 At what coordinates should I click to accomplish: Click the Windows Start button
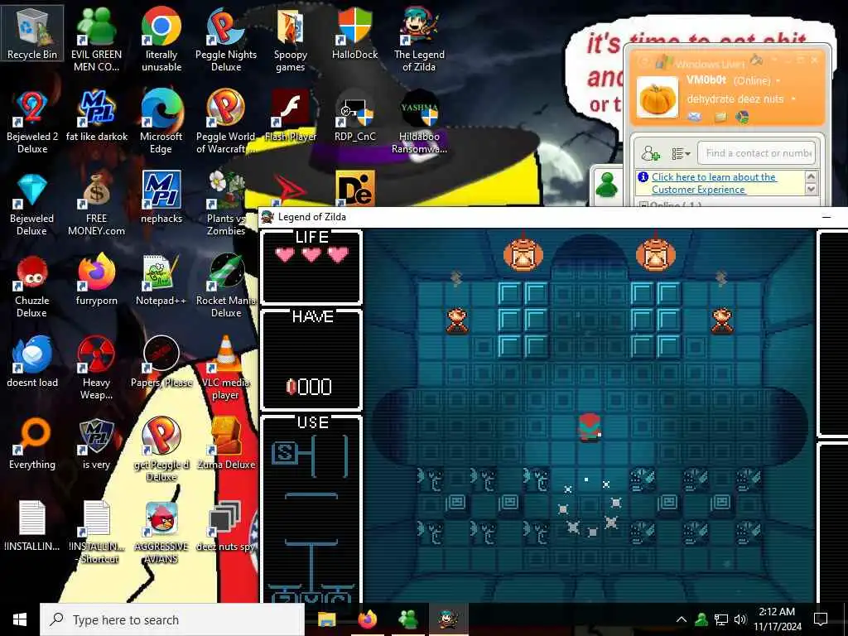click(x=20, y=619)
